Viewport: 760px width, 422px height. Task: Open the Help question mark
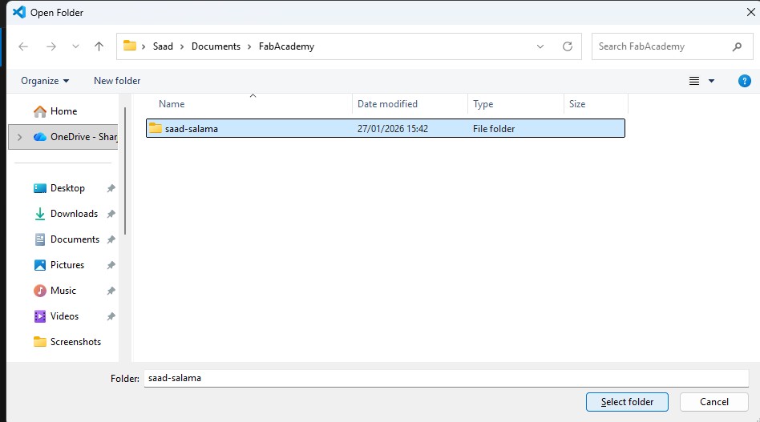[744, 81]
